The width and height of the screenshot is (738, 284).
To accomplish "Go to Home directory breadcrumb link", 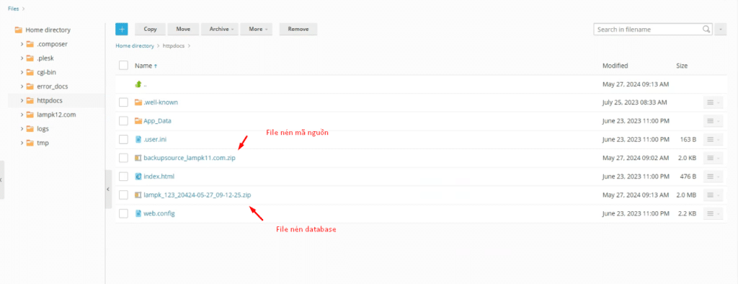I will 135,46.
